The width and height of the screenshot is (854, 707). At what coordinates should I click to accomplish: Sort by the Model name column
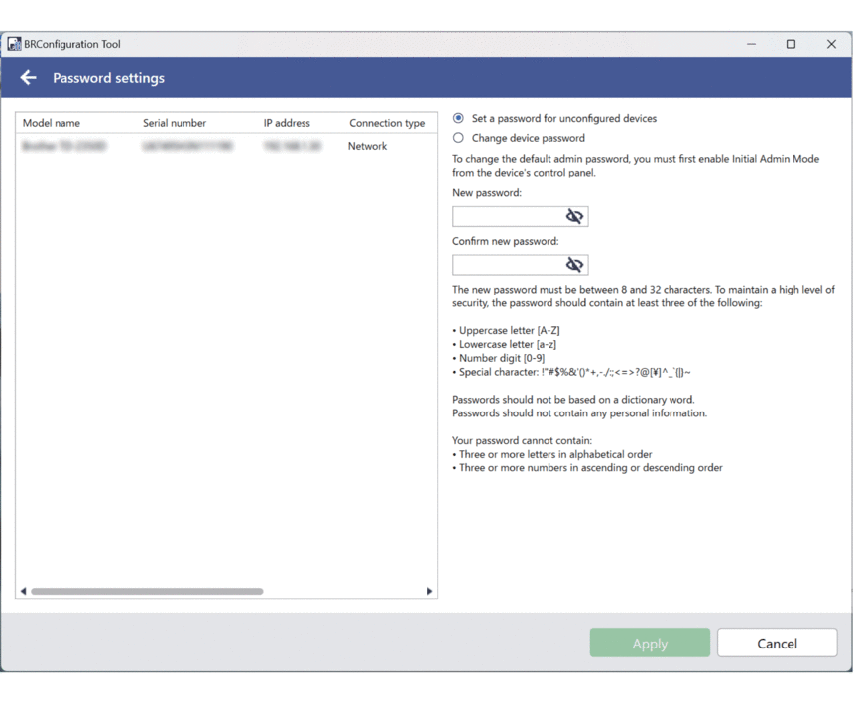coord(52,123)
